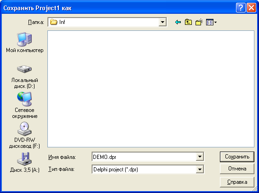259x193 pixels.
Task: Expand the Имя файла dropdown arrow
Action: coord(200,157)
